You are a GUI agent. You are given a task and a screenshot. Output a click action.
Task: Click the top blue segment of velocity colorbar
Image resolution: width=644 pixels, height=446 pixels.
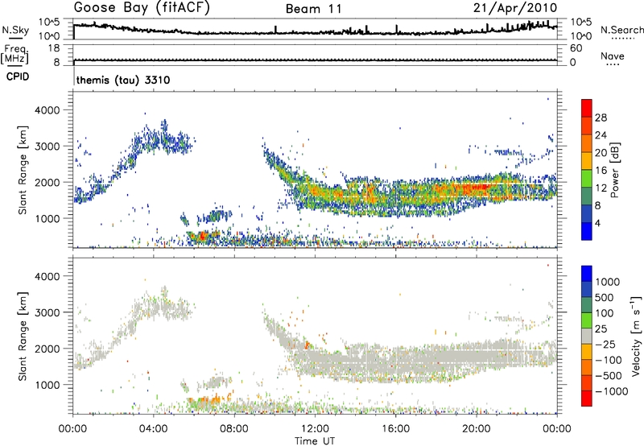587,274
